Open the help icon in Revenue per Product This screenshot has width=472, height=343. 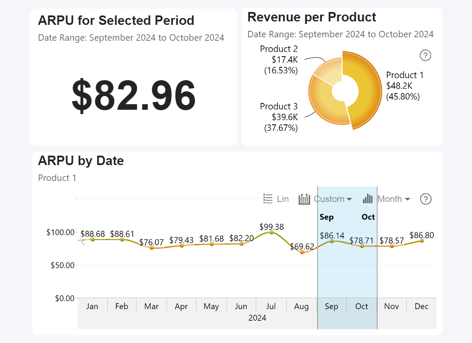[425, 55]
